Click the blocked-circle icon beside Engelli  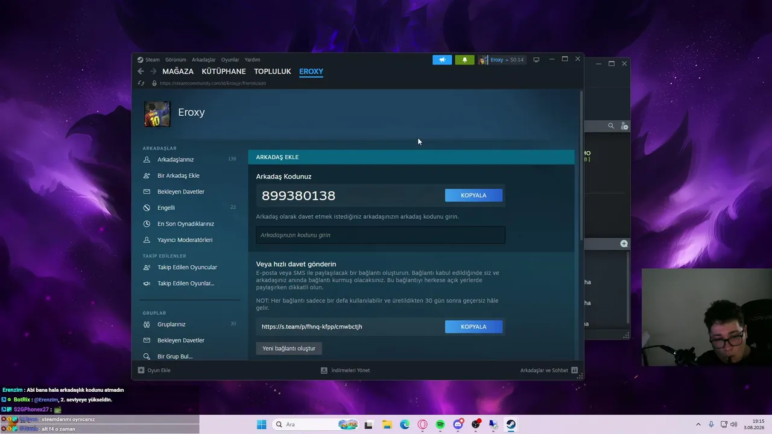click(x=147, y=208)
